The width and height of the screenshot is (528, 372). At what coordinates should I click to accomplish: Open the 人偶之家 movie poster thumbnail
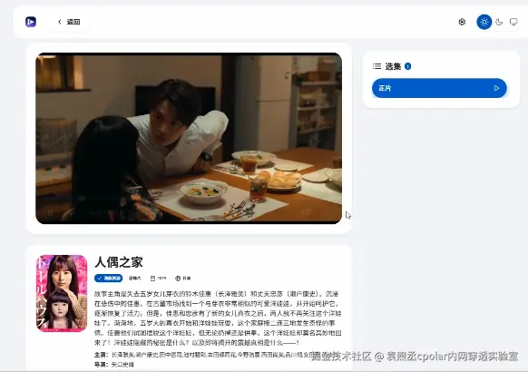click(x=62, y=293)
